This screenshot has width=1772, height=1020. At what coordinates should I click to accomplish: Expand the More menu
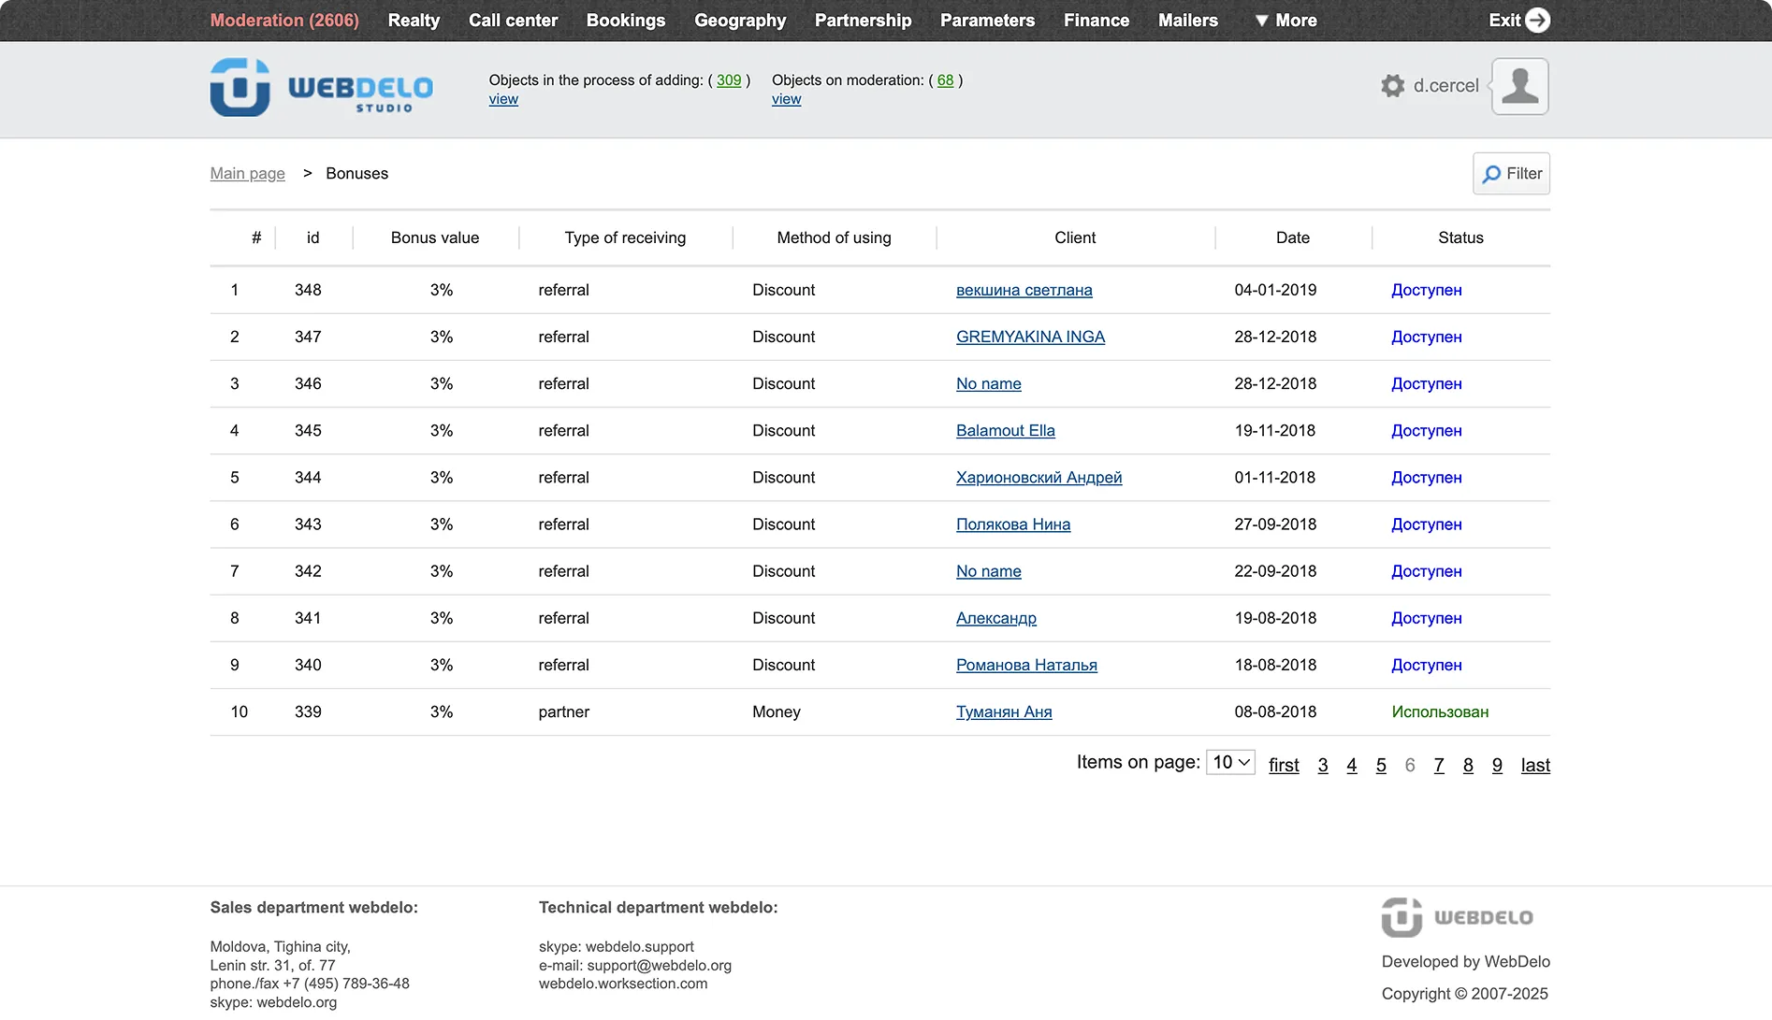click(1285, 20)
